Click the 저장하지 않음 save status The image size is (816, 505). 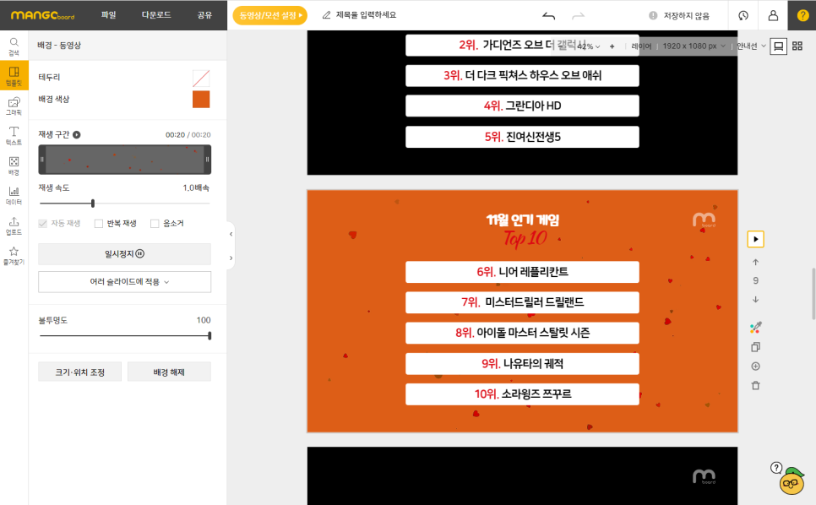[679, 15]
